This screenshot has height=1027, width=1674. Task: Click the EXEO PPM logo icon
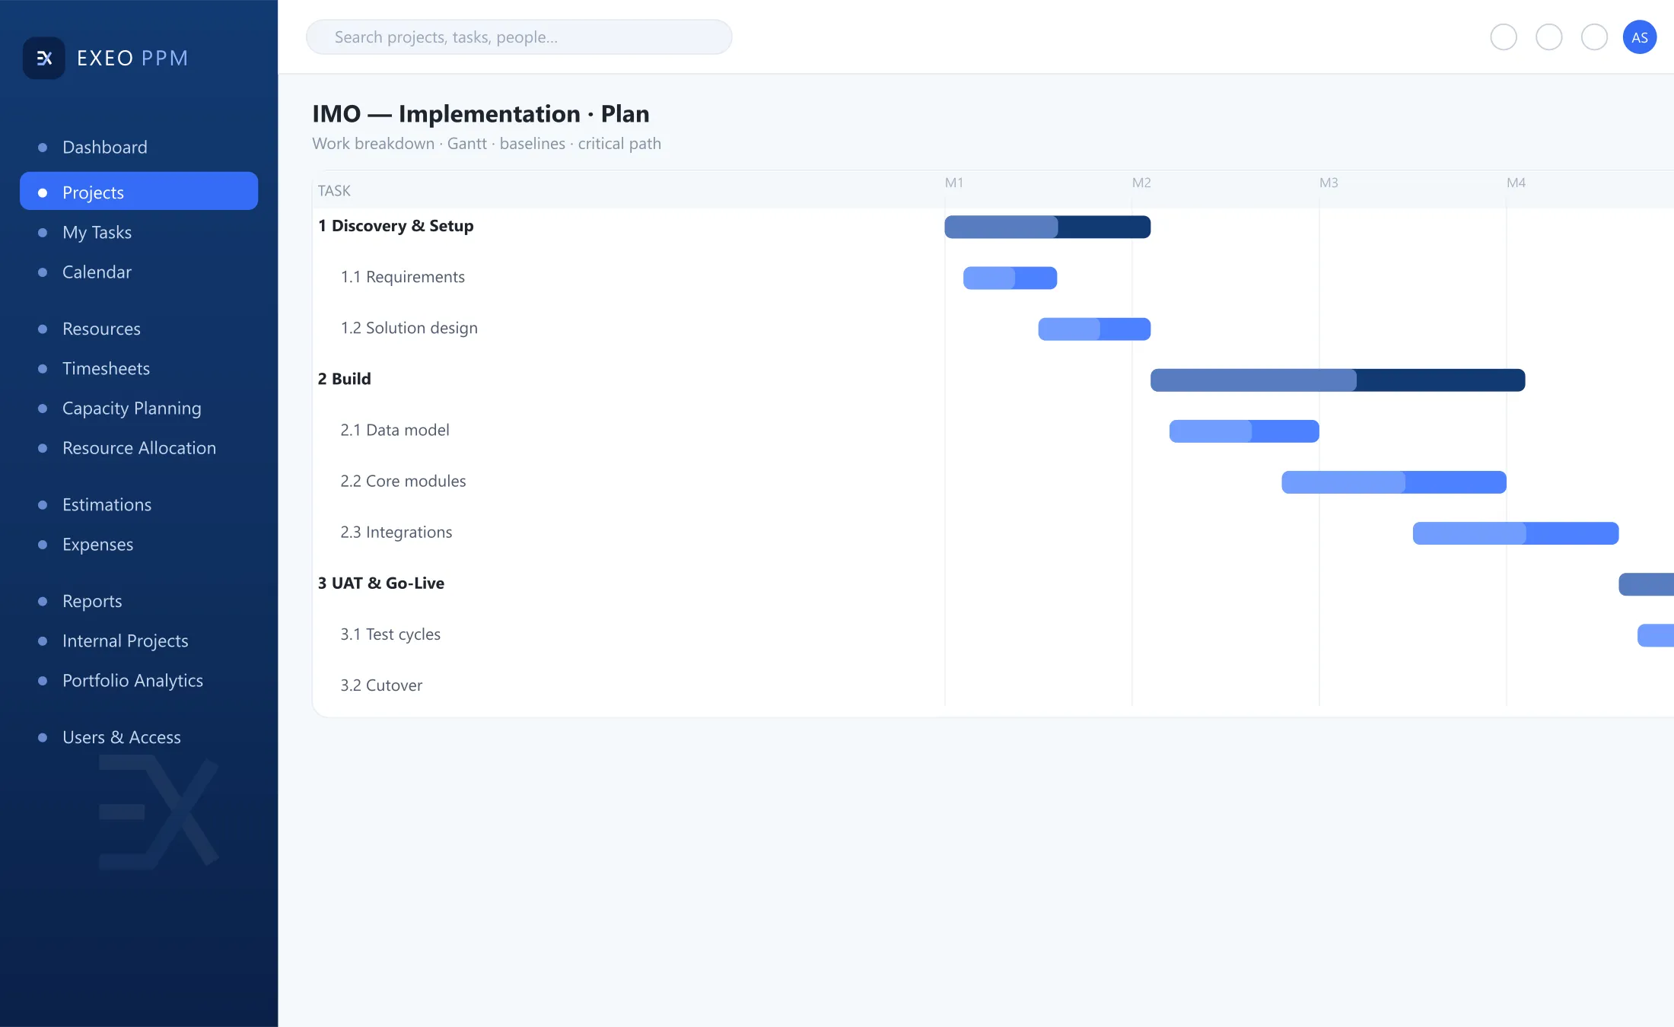click(44, 59)
